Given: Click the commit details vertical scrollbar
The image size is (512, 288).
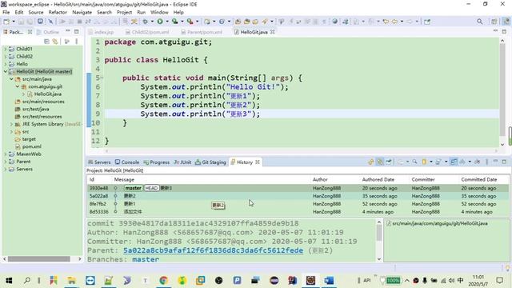Looking at the screenshot, I should click(x=378, y=233).
